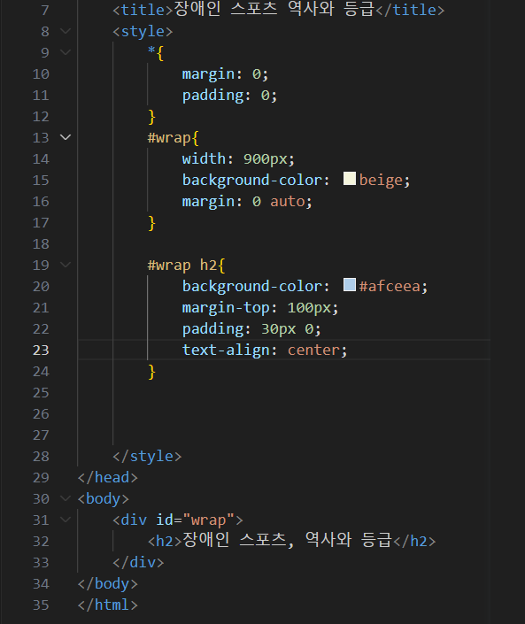Click the '#afceea' hex value text
Screen dimensions: 525x624
coord(390,287)
